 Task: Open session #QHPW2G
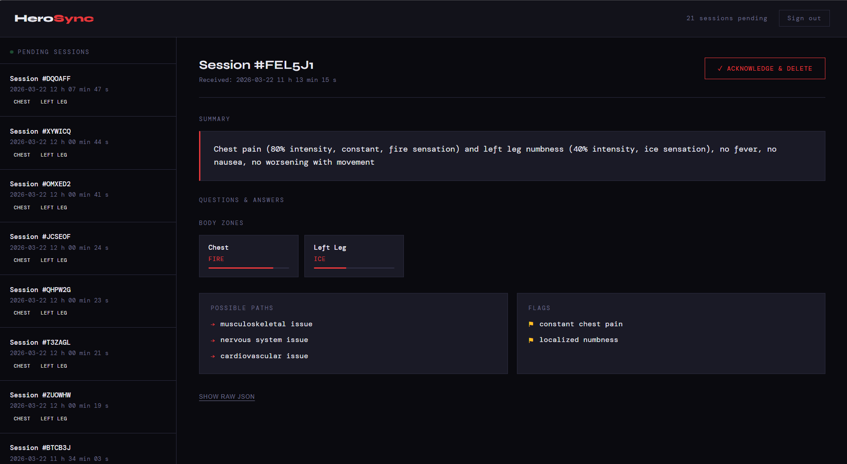(88, 301)
